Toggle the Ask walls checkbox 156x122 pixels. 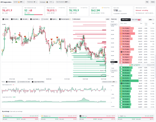tap(21, 19)
